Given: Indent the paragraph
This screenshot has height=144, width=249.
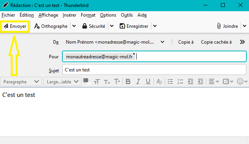Looking at the screenshot, I should 201,81.
